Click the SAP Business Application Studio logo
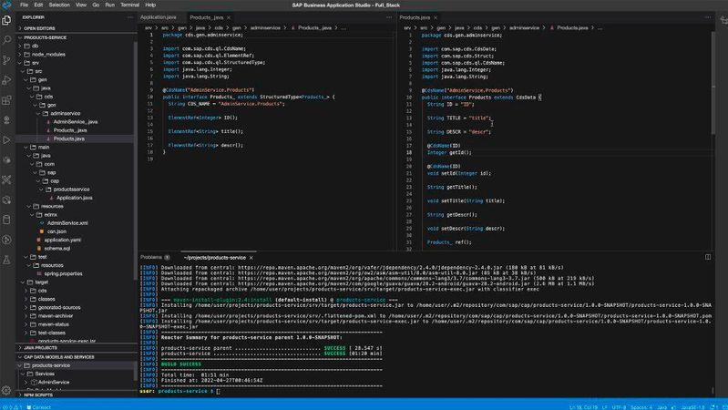The width and height of the screenshot is (728, 410). click(6, 5)
